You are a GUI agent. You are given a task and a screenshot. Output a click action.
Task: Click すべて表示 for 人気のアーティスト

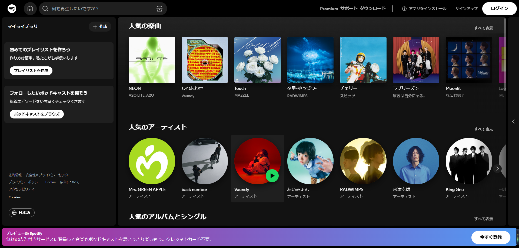click(484, 129)
